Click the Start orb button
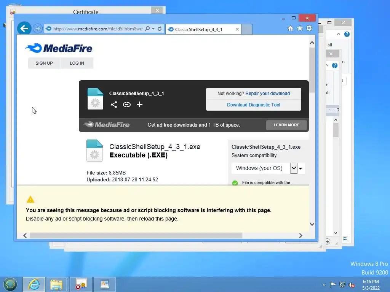Image resolution: width=390 pixels, height=292 pixels. [x=10, y=284]
